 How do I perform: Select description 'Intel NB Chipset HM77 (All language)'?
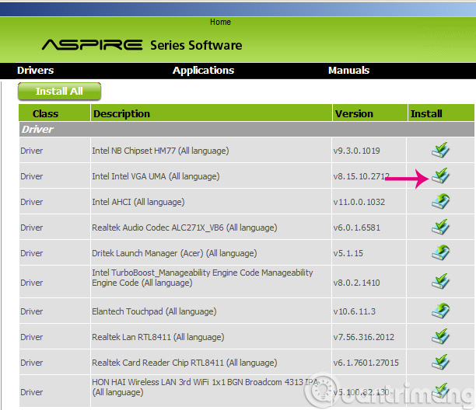point(160,151)
